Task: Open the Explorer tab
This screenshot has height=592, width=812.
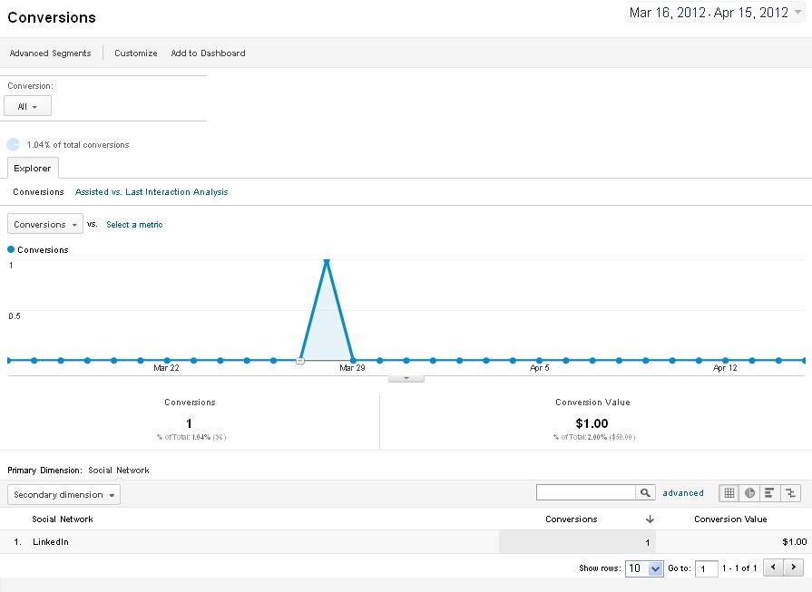Action: pos(33,169)
